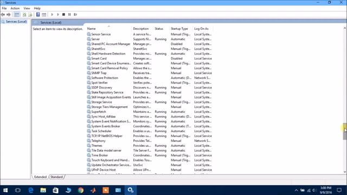Select Spot Verifier service
The image size is (347, 195).
click(x=99, y=83)
